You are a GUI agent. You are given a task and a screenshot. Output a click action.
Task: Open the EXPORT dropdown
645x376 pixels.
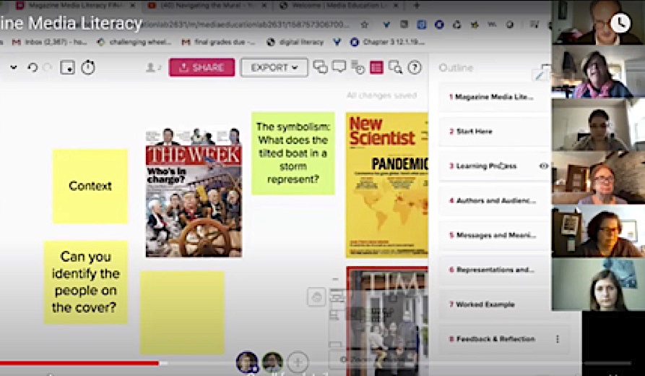point(274,67)
